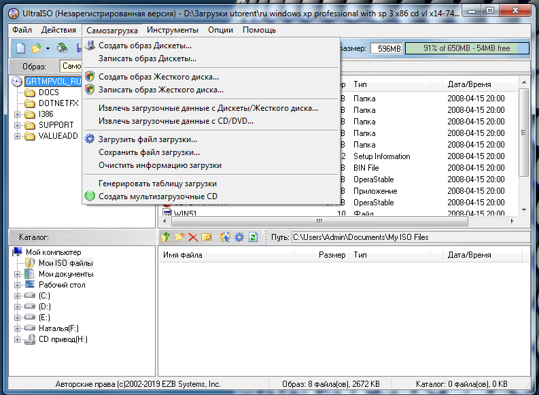Viewport: 539px width, 395px height.
Task: Open the arrow dropdown beside Open icon
Action: pyautogui.click(x=48, y=48)
